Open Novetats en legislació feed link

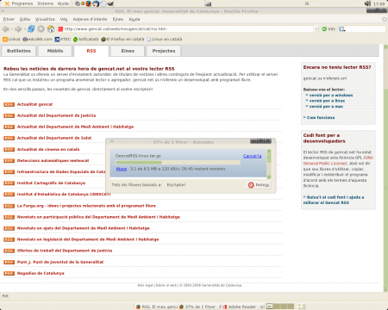pos(88,239)
